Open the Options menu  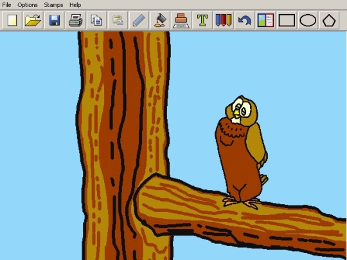point(28,5)
